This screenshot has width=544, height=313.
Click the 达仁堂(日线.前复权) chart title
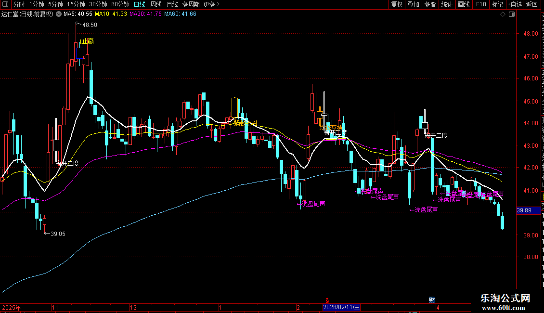click(27, 14)
